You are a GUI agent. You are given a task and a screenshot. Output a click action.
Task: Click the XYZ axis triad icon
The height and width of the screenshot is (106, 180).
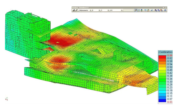[x=6, y=99]
